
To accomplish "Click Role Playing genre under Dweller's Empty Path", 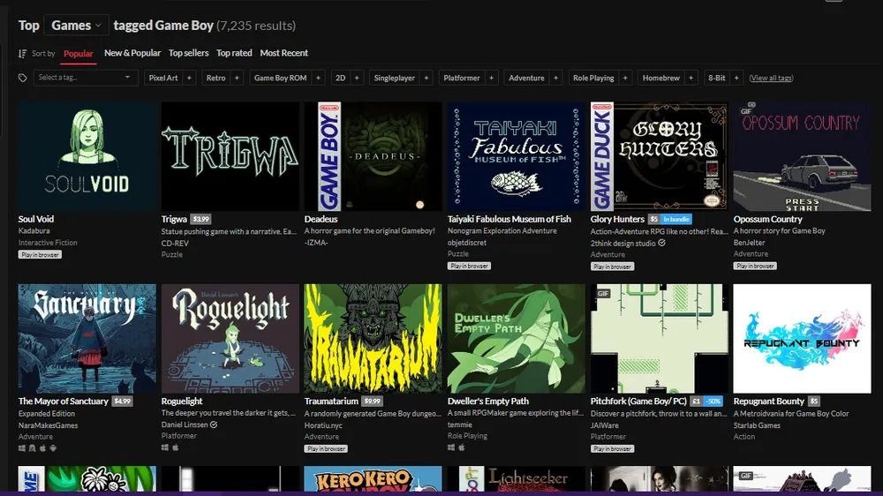I will click(467, 436).
